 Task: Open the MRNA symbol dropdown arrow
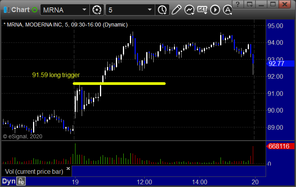(84, 10)
